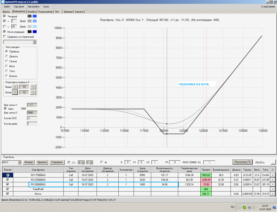Collapse the portfolio panel with underscore button
This screenshot has height=212, width=277.
pyautogui.click(x=273, y=162)
